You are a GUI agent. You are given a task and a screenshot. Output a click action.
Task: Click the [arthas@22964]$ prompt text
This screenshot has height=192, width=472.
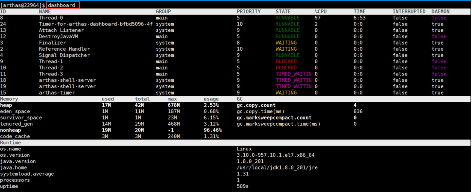tap(23, 5)
